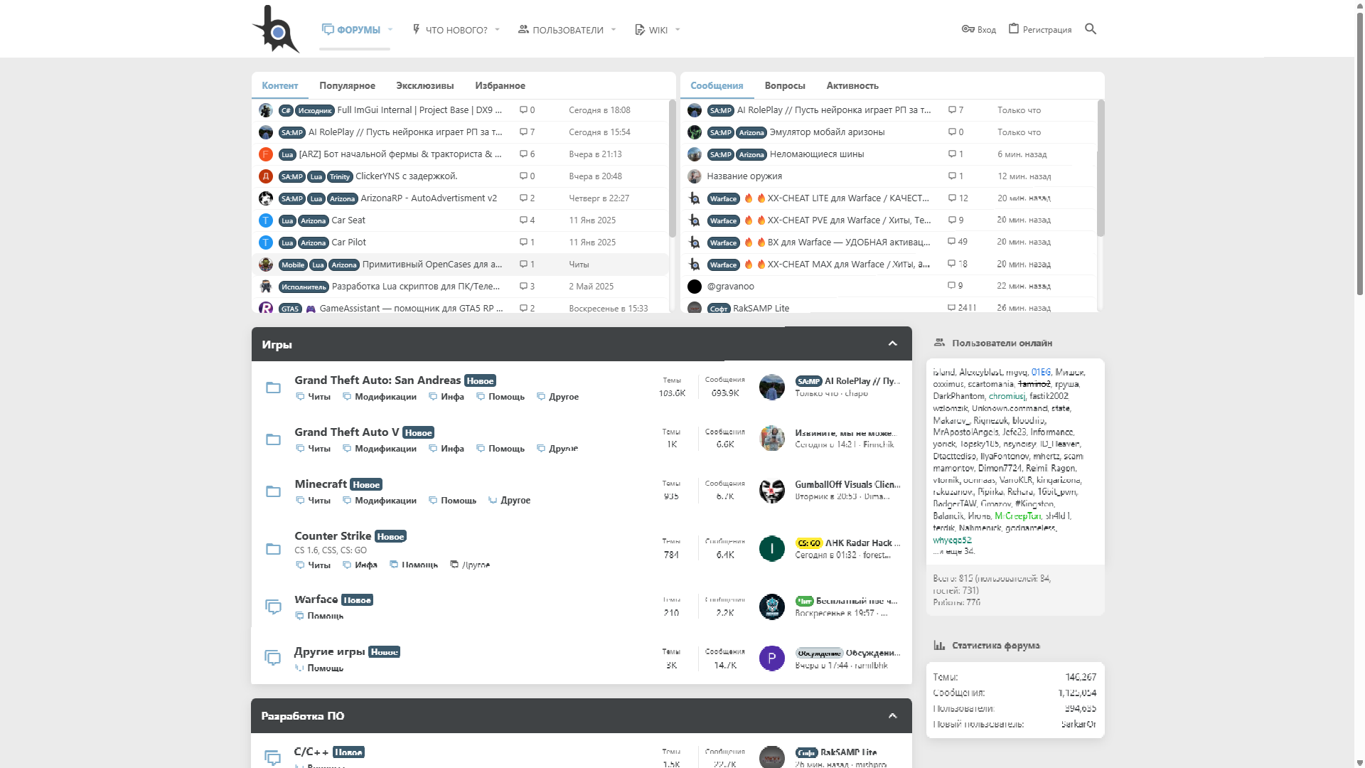This screenshot has height=768, width=1365.
Task: Open the Пользователи dropdown arrow
Action: coord(614,30)
